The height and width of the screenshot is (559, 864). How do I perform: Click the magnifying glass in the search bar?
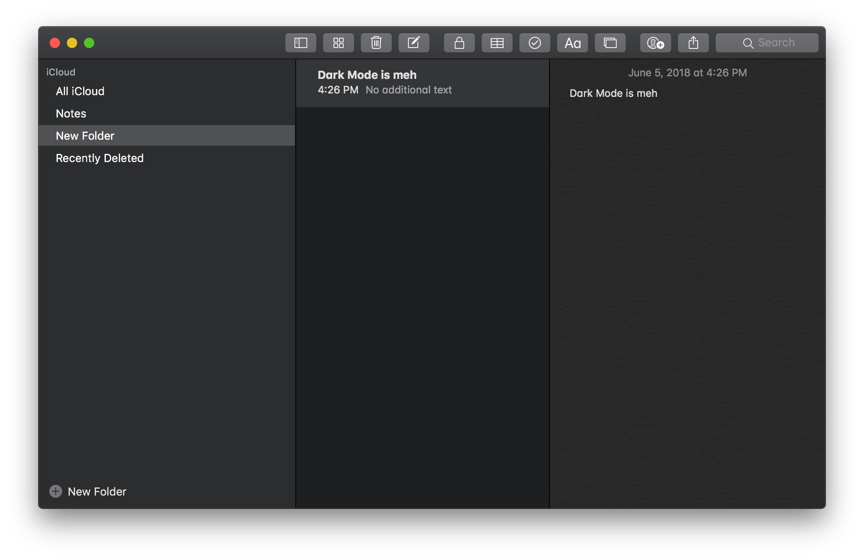pyautogui.click(x=748, y=42)
